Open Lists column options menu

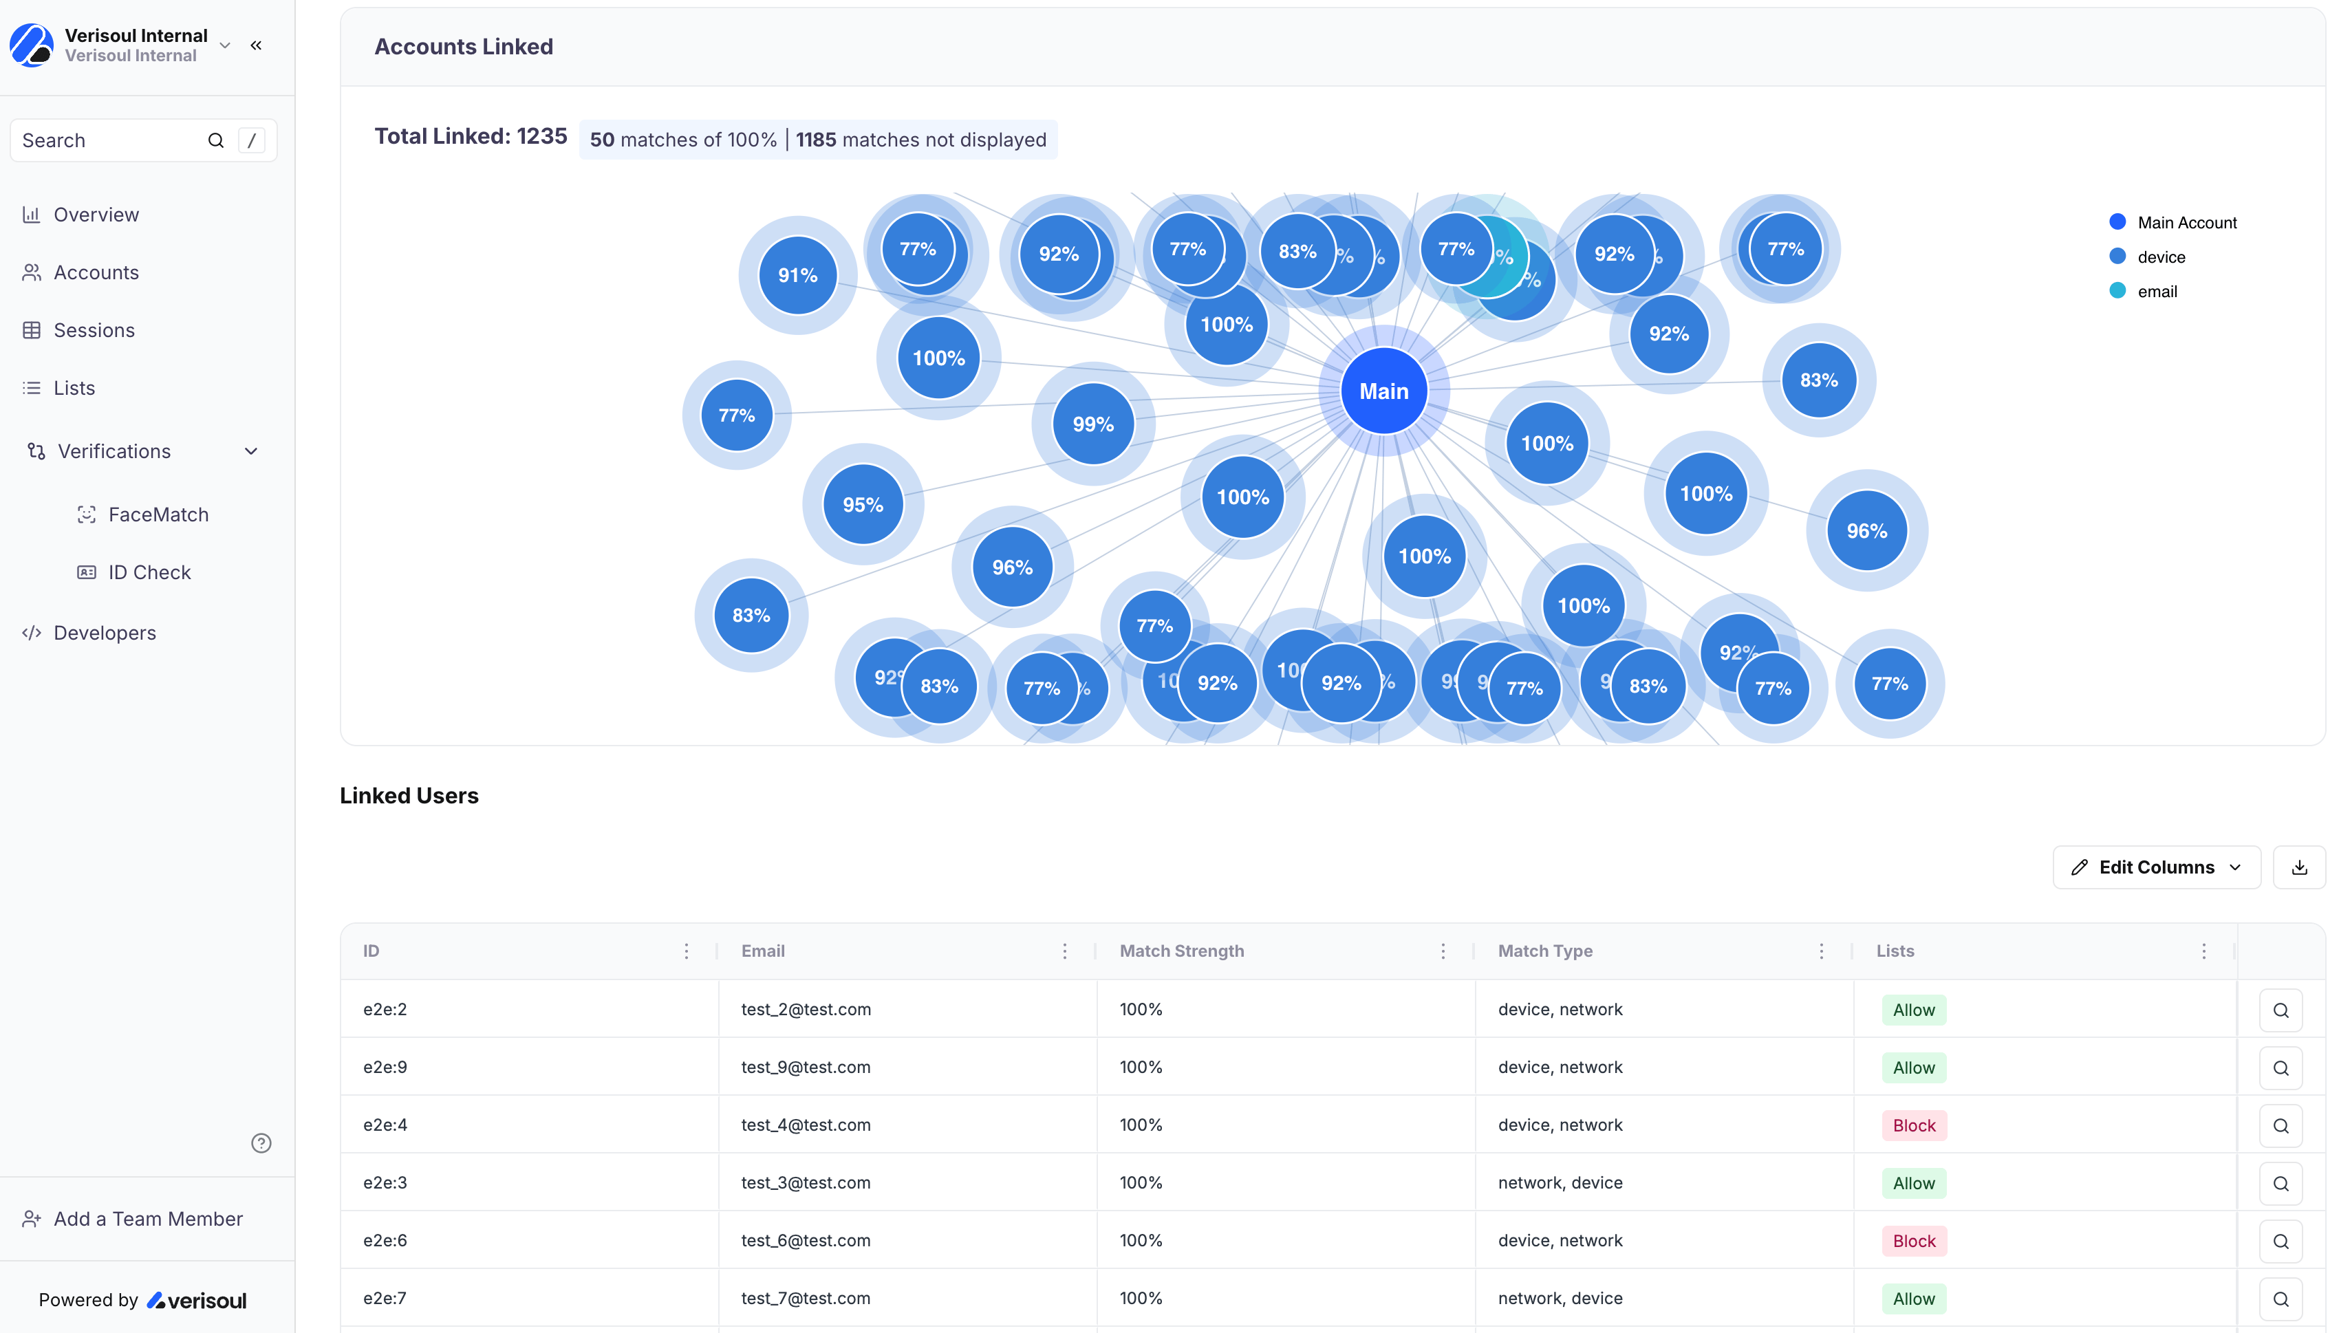[2203, 951]
